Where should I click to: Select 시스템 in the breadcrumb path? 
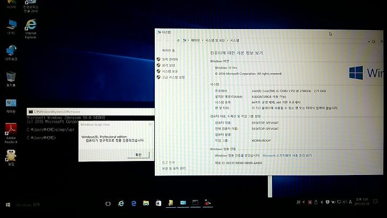pyautogui.click(x=234, y=40)
